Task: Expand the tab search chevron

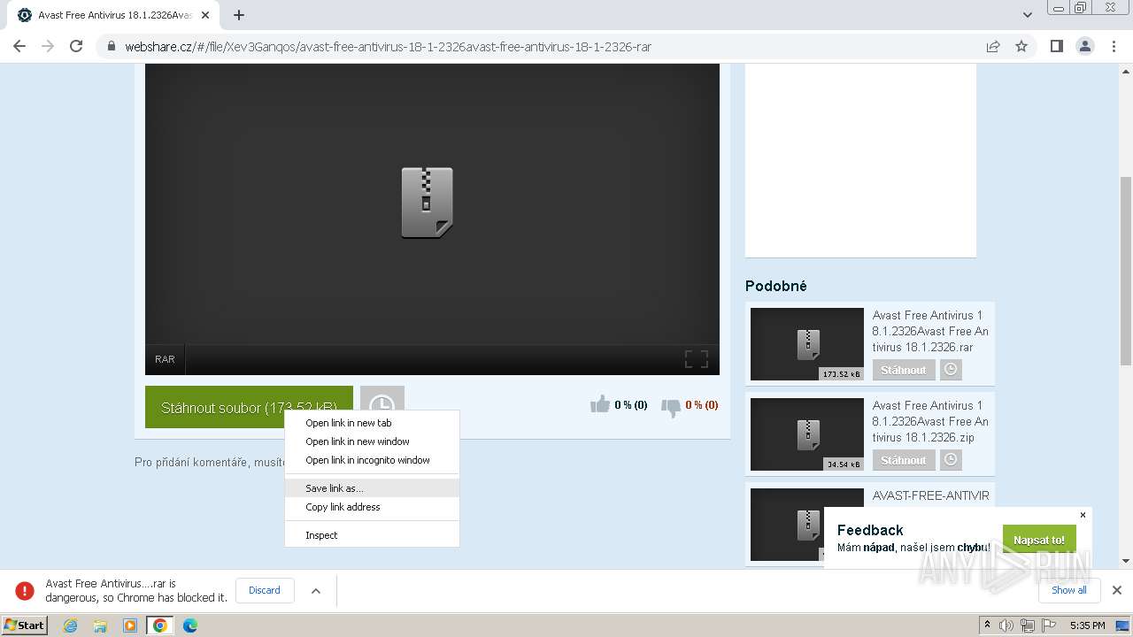Action: click(1028, 15)
